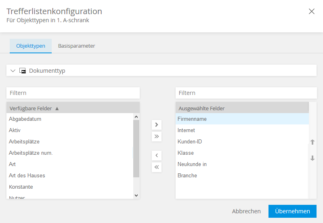Image resolution: width=323 pixels, height=223 pixels.
Task: Switch to the Basisparameter tab
Action: point(76,46)
